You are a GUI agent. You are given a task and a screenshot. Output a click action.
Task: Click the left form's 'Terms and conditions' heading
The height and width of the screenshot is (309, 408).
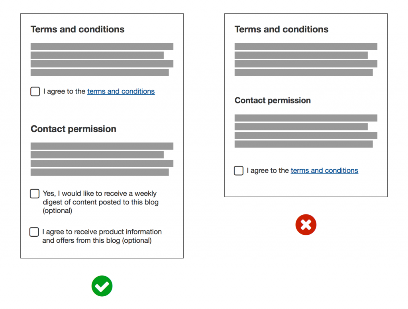click(x=77, y=30)
